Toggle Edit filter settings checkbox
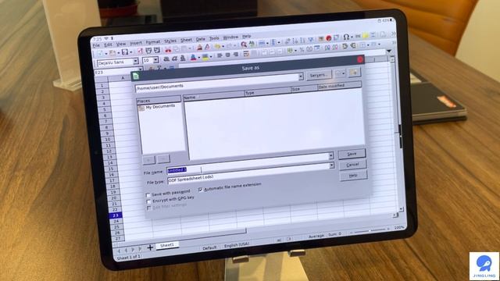The width and height of the screenshot is (500, 281). (149, 208)
